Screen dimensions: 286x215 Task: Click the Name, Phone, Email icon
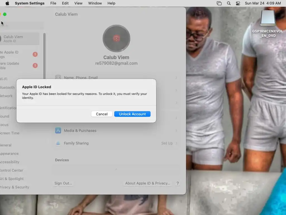58,77
